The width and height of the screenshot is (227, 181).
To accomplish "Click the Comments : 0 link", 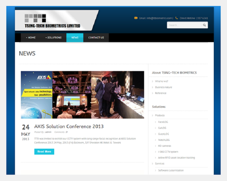I will tap(61, 132).
